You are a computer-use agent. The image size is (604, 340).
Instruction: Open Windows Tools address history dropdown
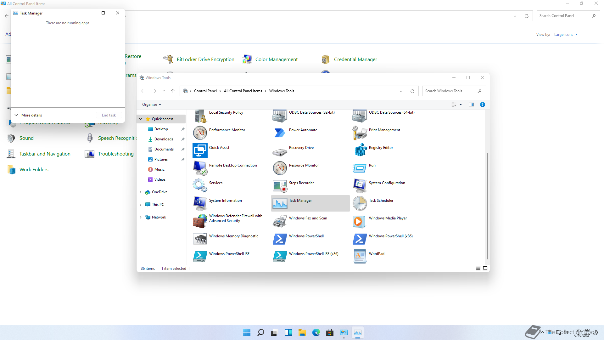tap(401, 91)
